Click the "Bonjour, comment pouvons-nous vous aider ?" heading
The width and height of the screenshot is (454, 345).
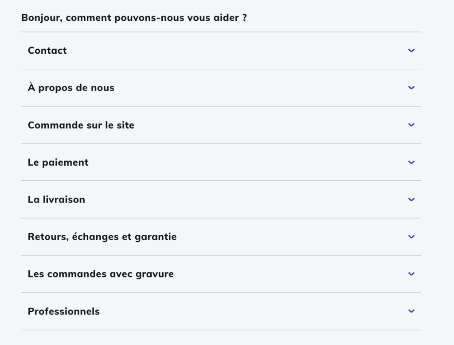[x=134, y=18]
